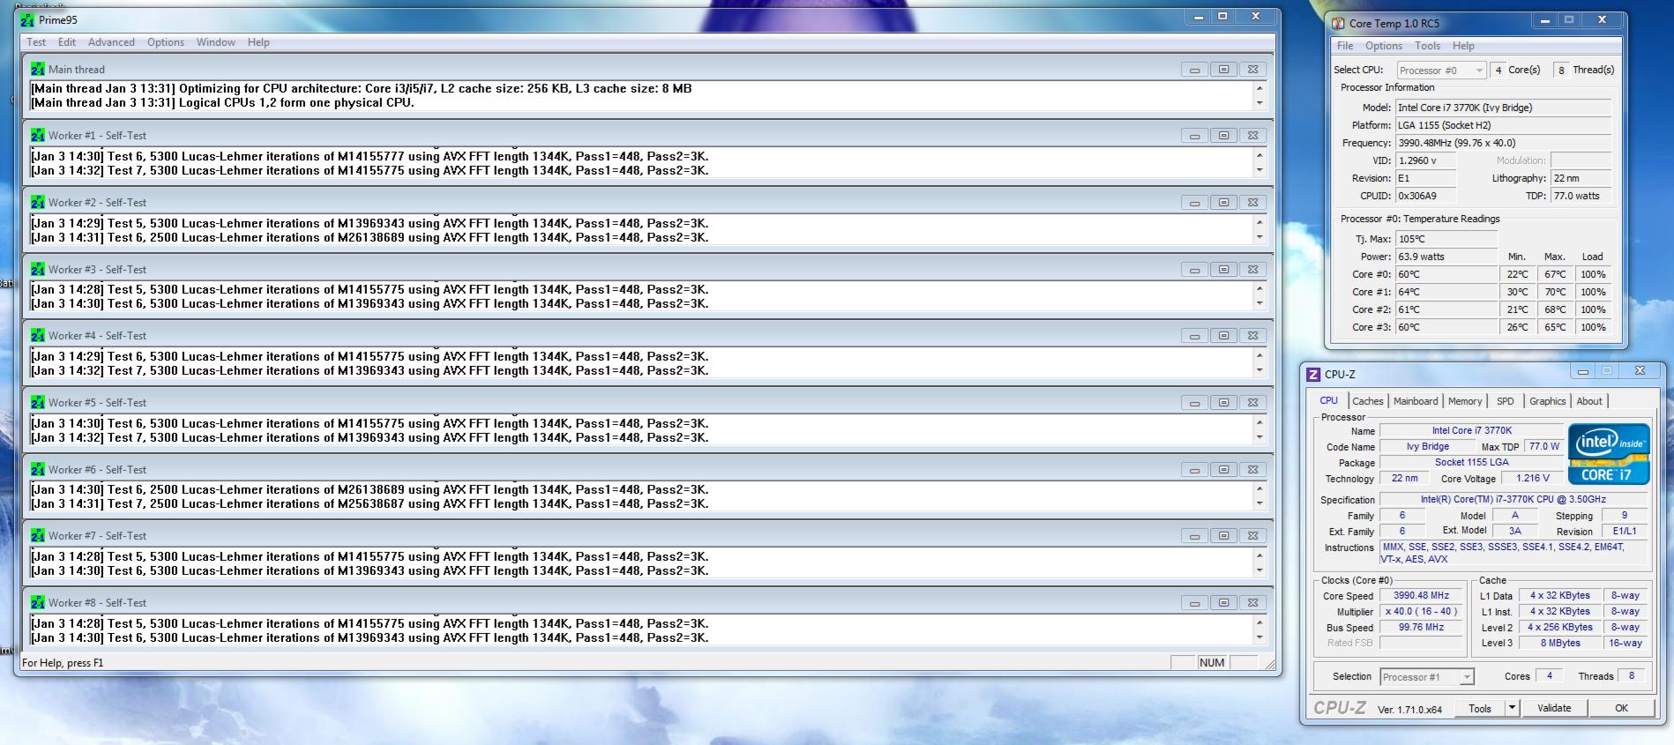Open the Options menu in Prime95
Screen dimensions: 1674x745
coord(166,42)
